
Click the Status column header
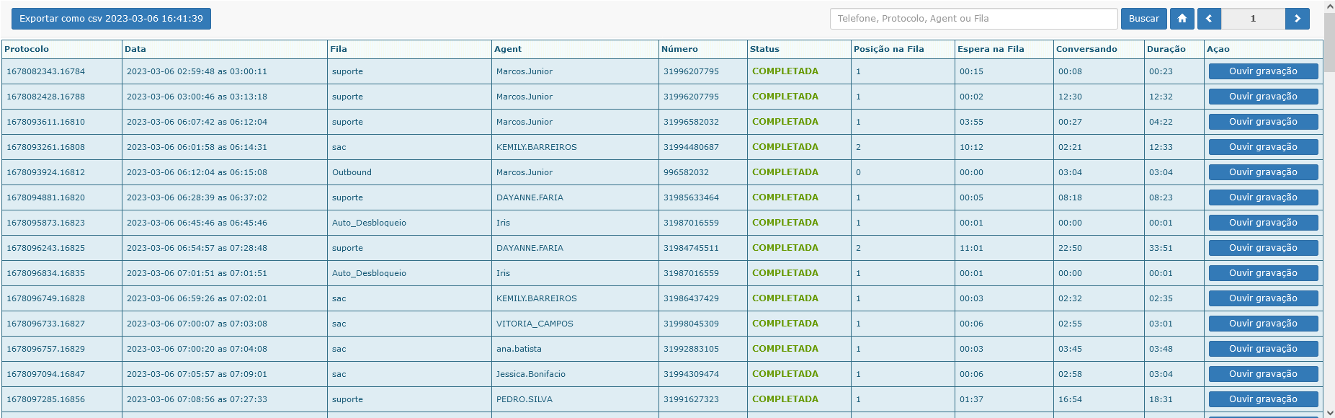tap(764, 49)
